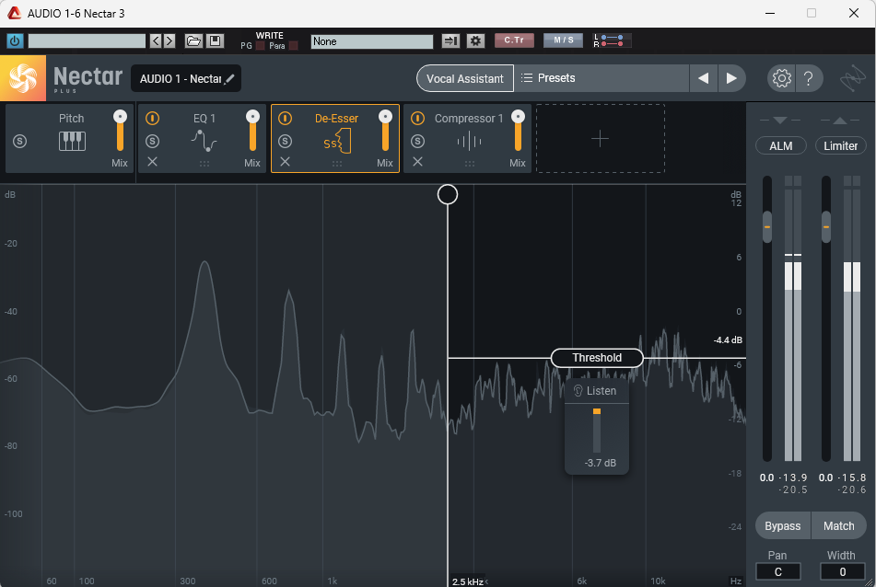Viewport: 876px width, 587px height.
Task: Click the iZotope logo in the header
Action: (x=853, y=79)
